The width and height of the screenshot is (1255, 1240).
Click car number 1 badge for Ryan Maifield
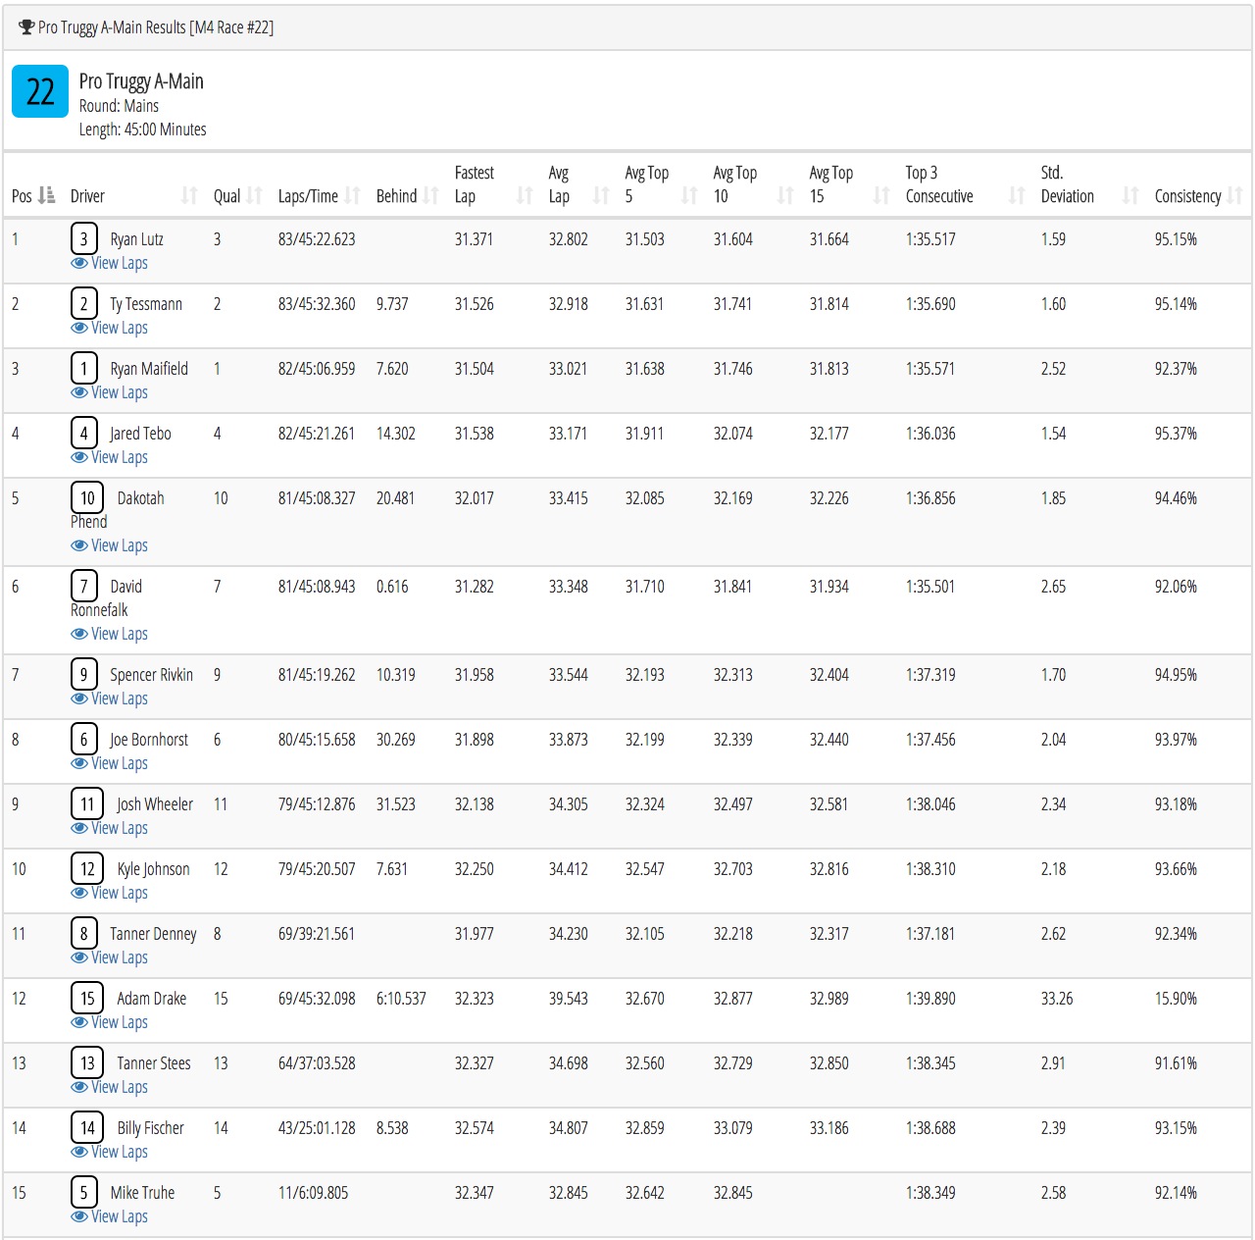click(83, 368)
